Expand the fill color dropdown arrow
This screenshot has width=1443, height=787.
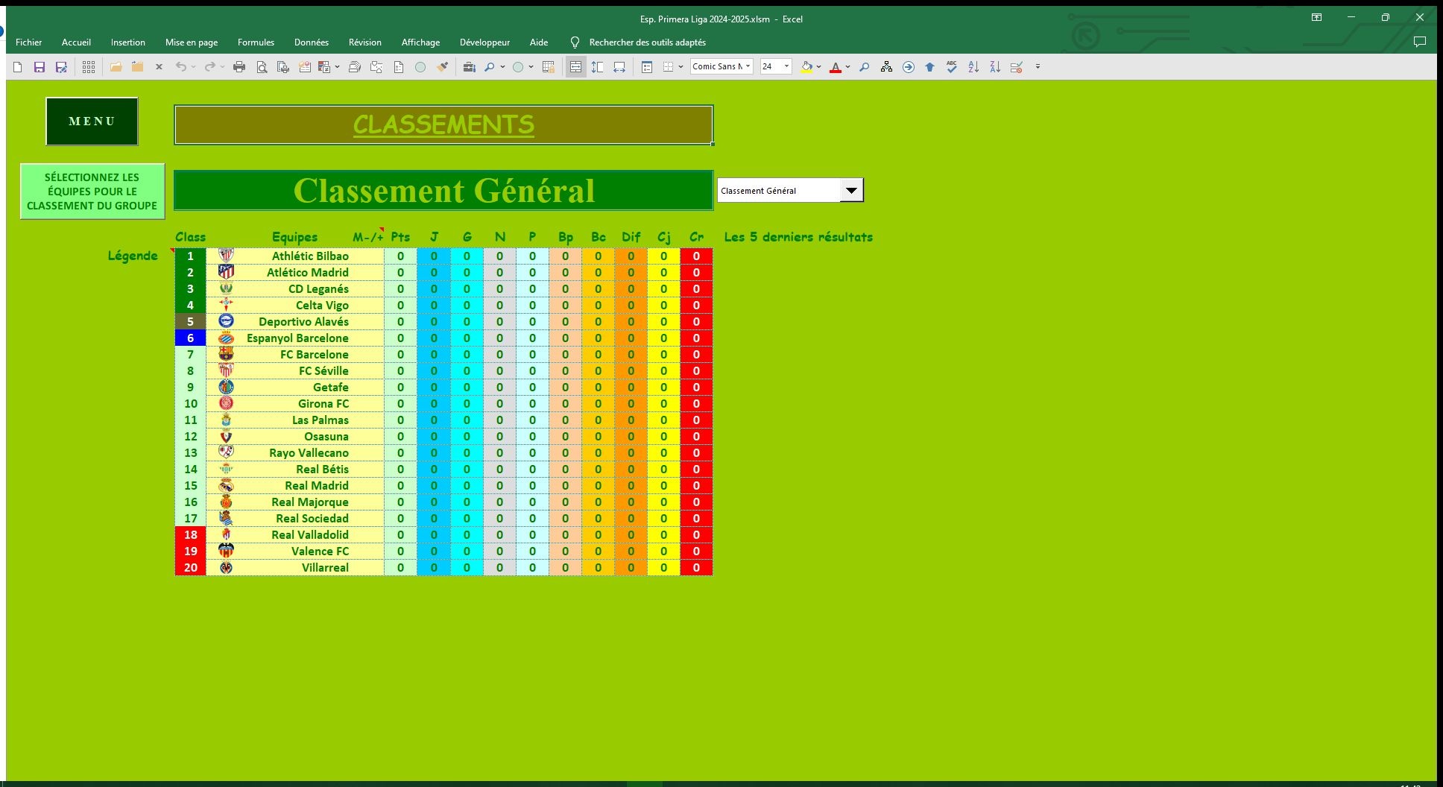[818, 67]
